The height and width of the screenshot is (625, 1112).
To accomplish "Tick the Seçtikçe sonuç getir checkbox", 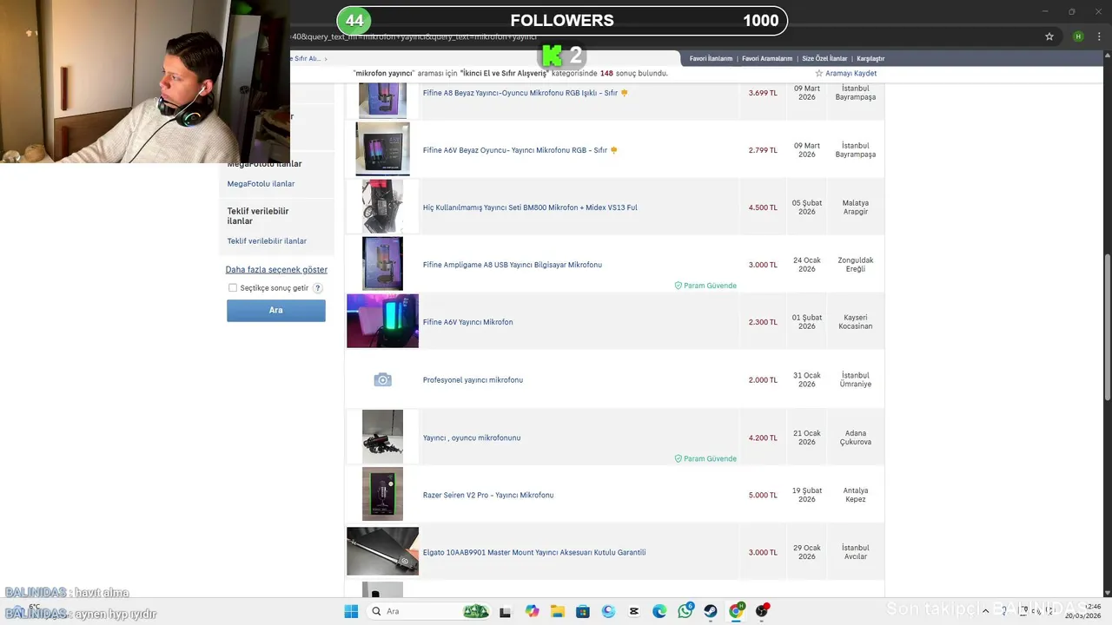I will (233, 288).
